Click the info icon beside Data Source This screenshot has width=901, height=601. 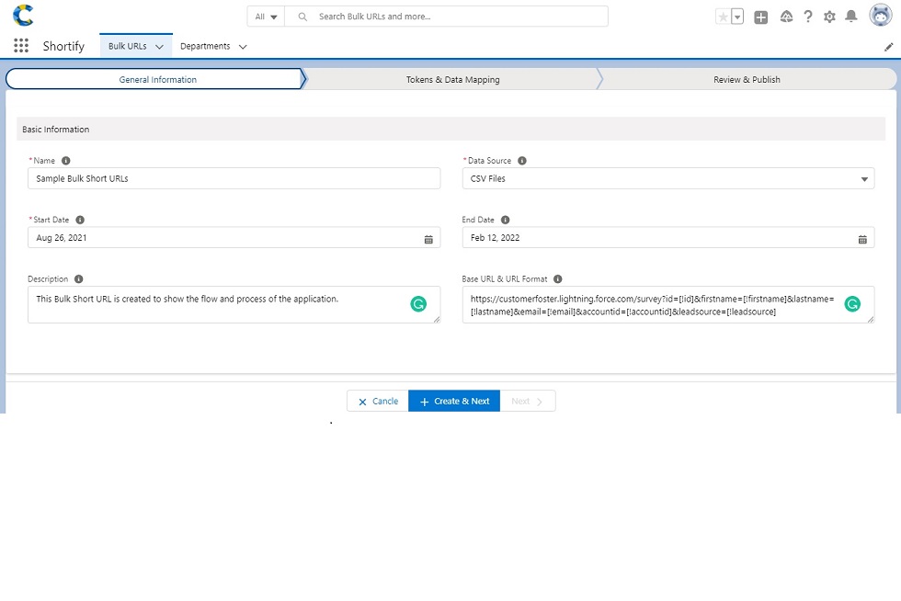(x=522, y=161)
